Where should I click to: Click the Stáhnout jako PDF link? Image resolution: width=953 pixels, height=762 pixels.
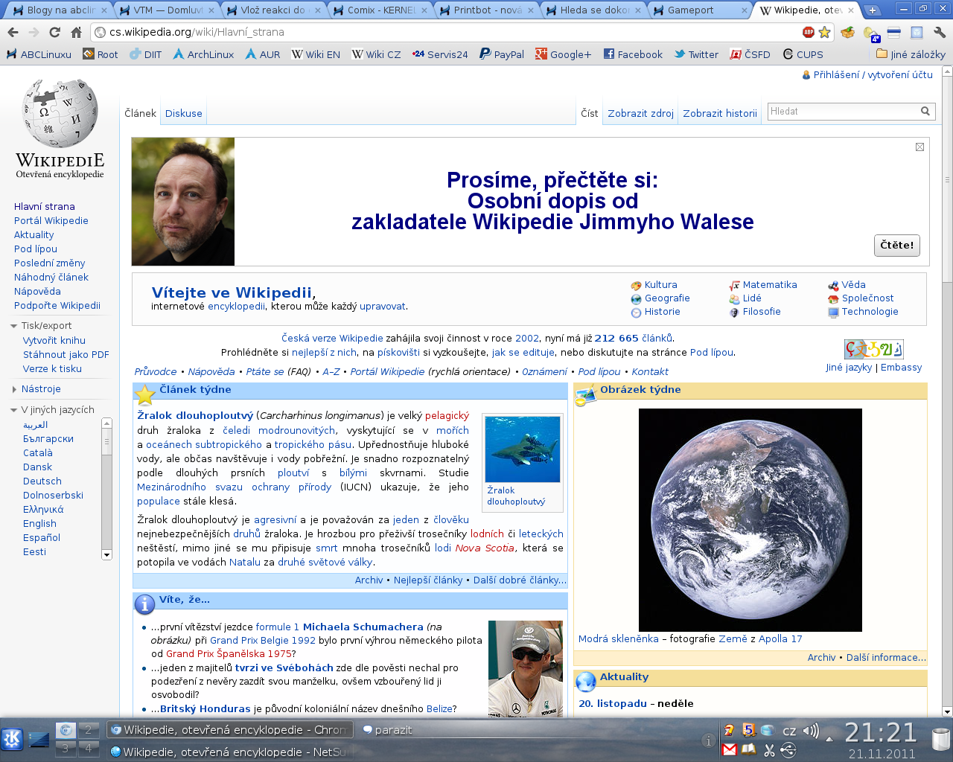(x=66, y=354)
